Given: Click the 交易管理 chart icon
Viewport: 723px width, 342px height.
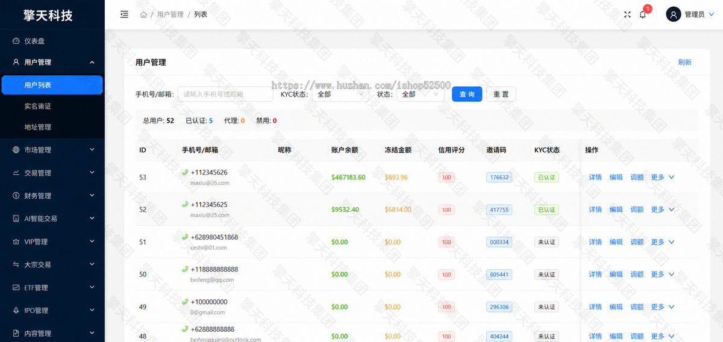Looking at the screenshot, I should [x=16, y=173].
